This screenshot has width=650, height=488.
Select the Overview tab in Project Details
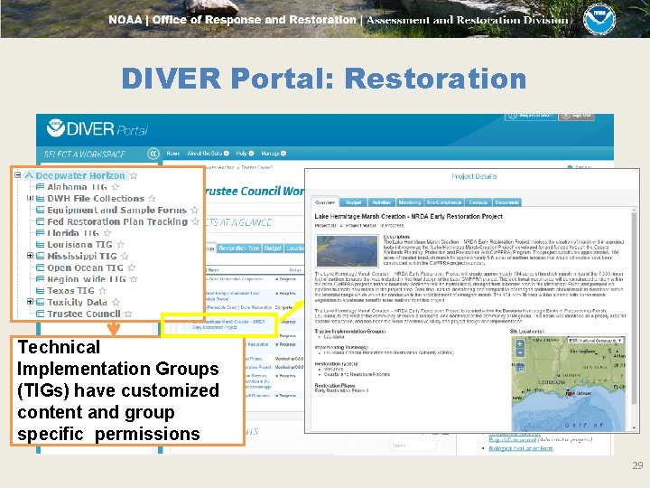[x=325, y=202]
